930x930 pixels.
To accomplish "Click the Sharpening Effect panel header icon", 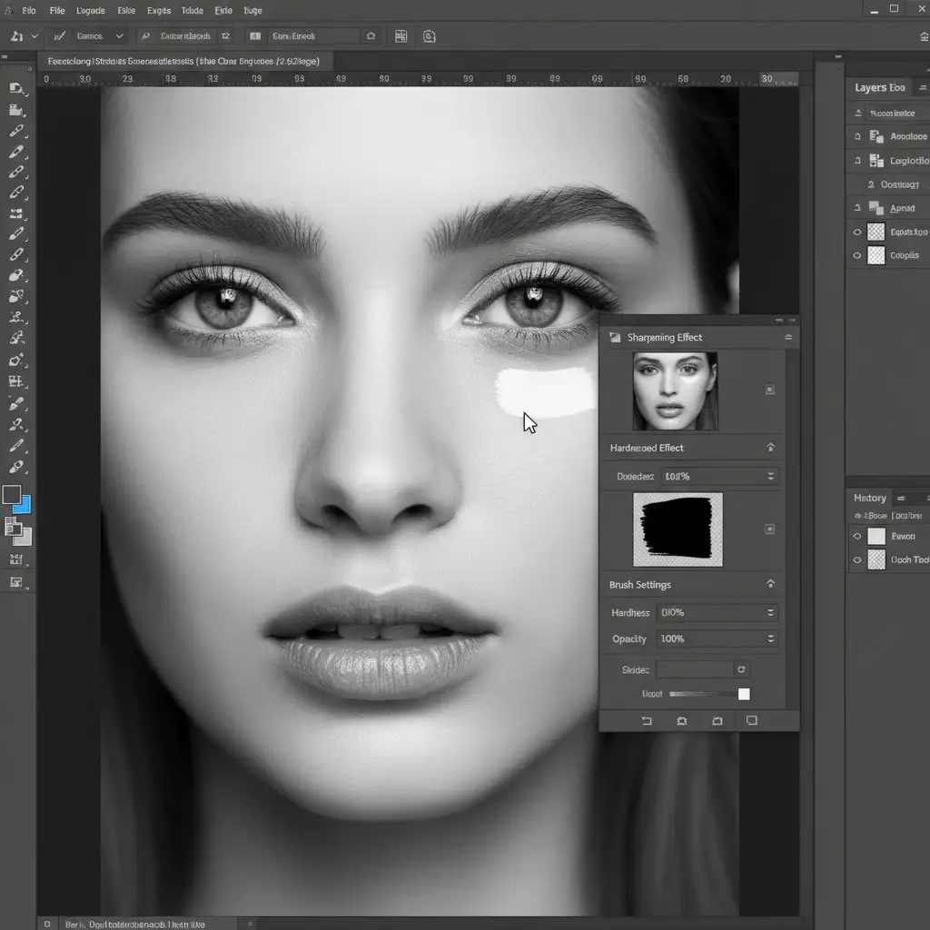I will 615,338.
